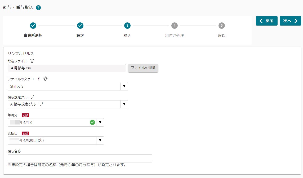Click the 設定 completed step checkmark

point(80,26)
